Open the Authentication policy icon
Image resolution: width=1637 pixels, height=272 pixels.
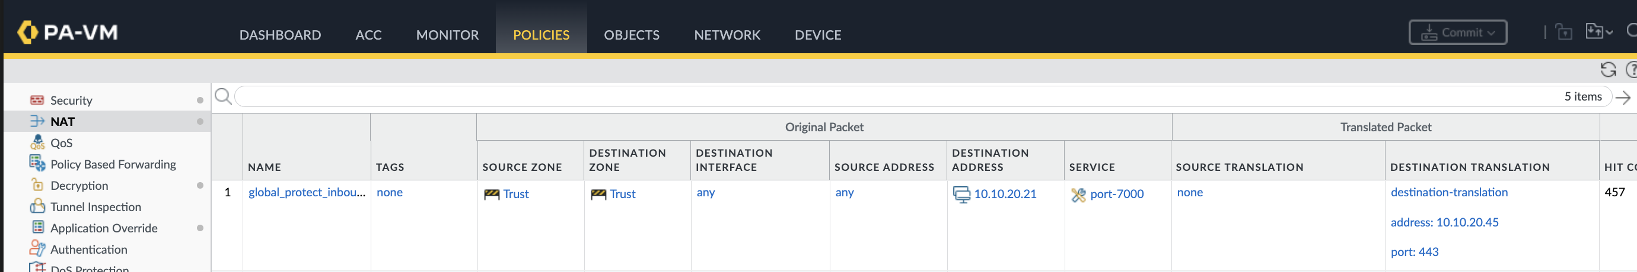[37, 248]
